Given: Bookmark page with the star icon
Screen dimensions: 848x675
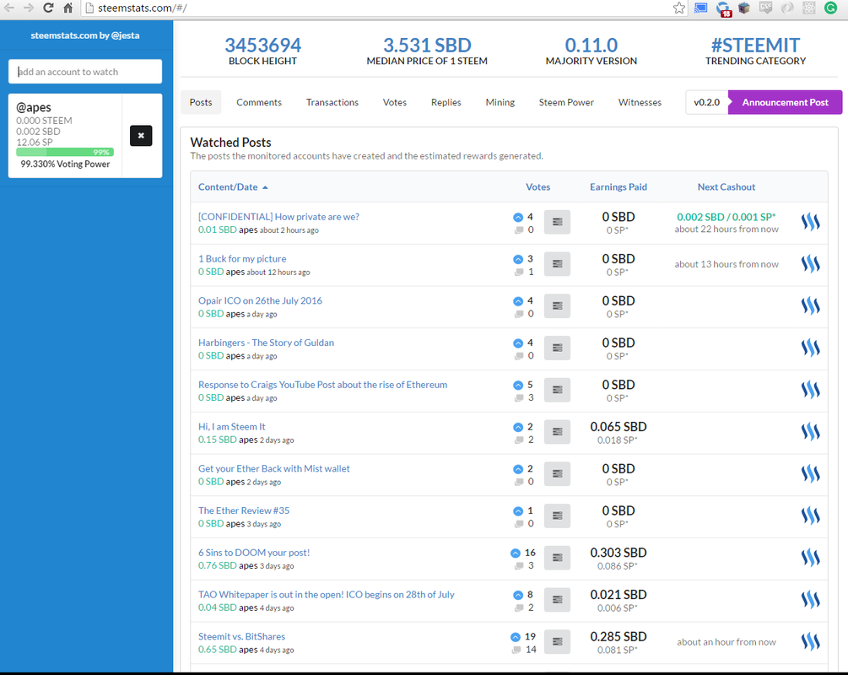Looking at the screenshot, I should tap(678, 8).
